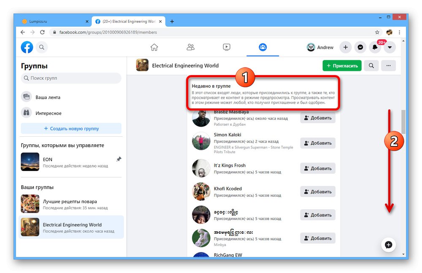Select Electrical Engineering World in sidebar
Image resolution: width=422 pixels, height=273 pixels.
point(71,227)
